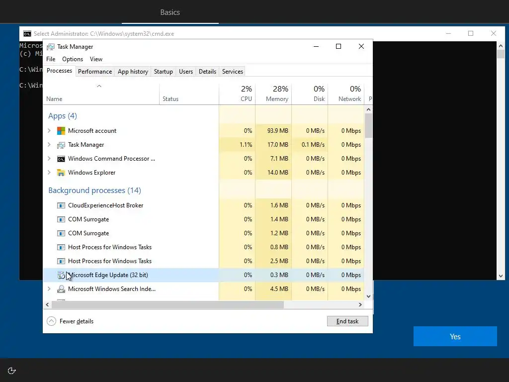Click the cmd.exe window title icon

pyautogui.click(x=27, y=34)
